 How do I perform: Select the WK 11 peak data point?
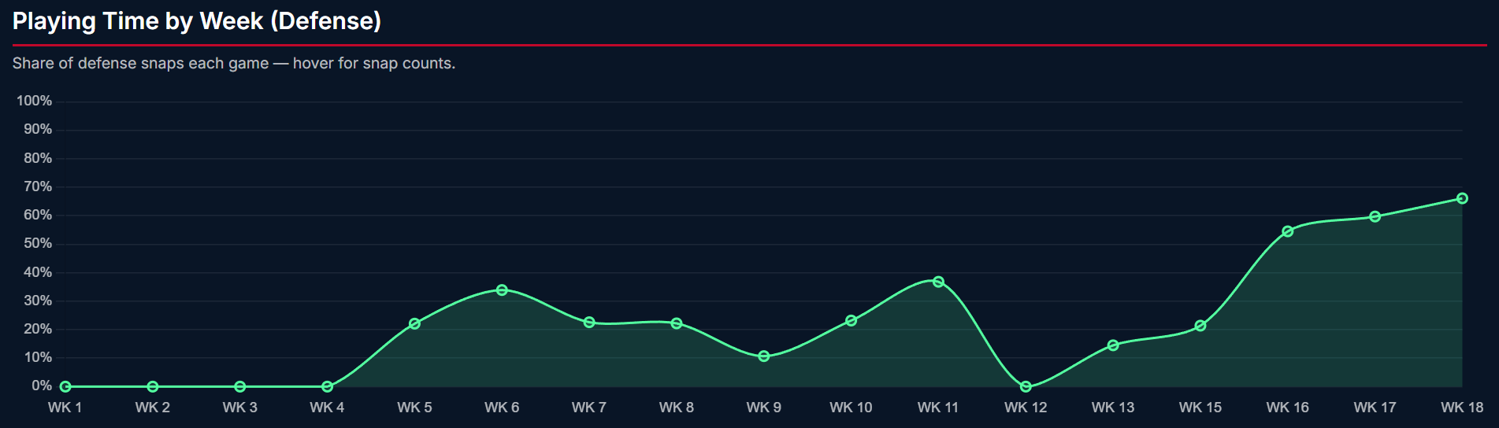(x=938, y=282)
